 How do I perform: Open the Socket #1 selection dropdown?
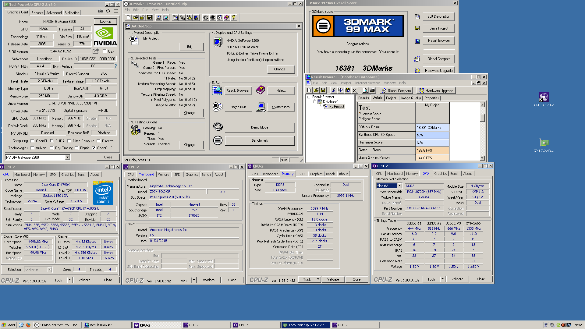[49, 270]
